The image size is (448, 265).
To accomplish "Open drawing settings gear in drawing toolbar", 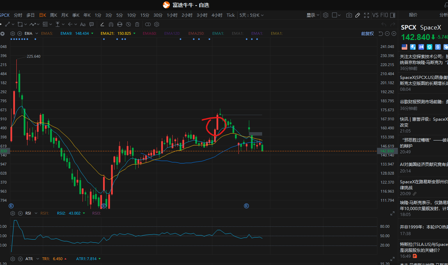I will (x=157, y=24).
